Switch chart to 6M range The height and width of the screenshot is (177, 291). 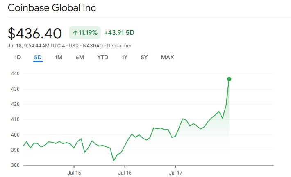tap(80, 57)
